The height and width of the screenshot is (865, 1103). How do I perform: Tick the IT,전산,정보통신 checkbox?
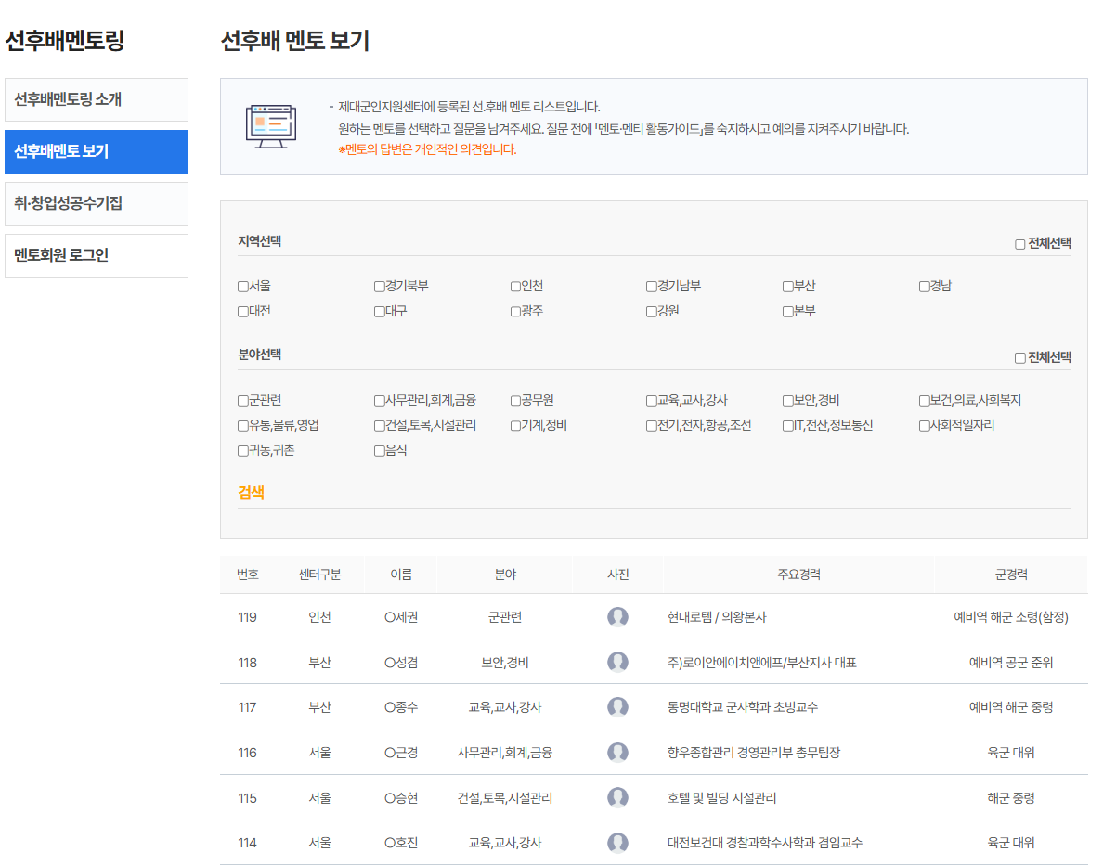pos(788,425)
